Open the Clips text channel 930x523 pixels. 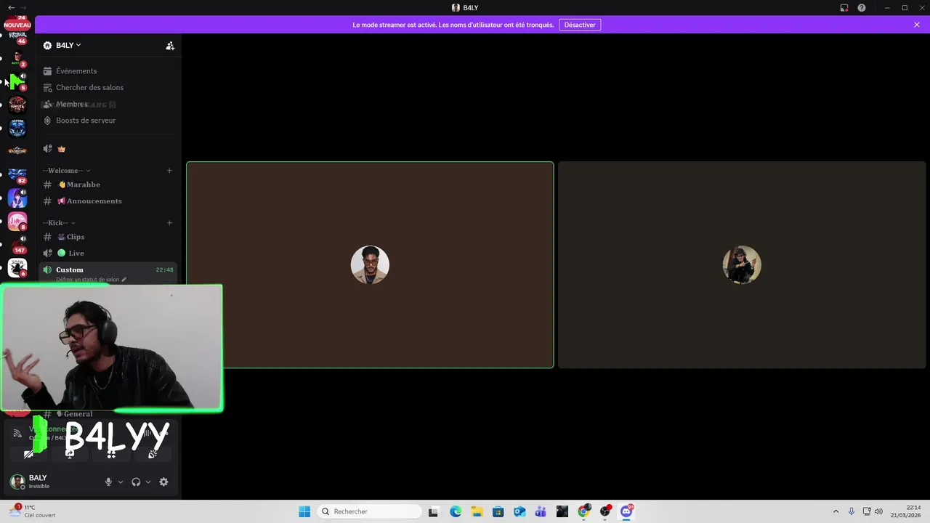pyautogui.click(x=109, y=237)
